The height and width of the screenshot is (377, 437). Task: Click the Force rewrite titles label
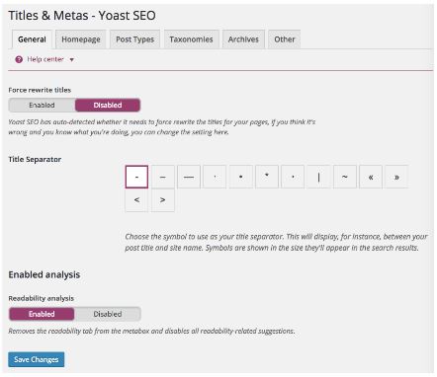40,90
